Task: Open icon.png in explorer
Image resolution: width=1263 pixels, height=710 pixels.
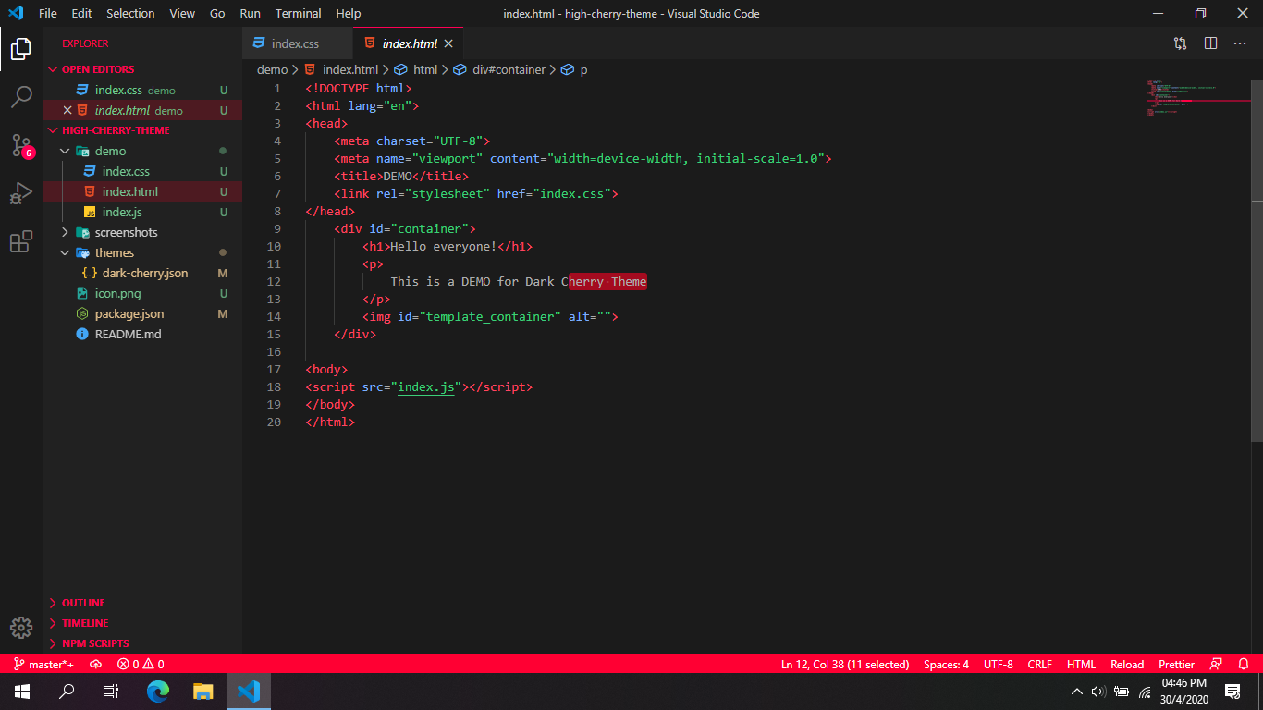Action: 142,293
